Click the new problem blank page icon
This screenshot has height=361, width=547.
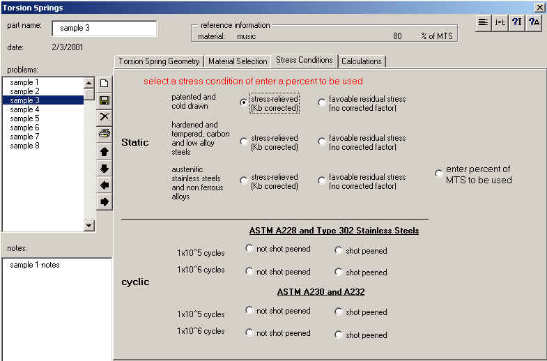105,84
